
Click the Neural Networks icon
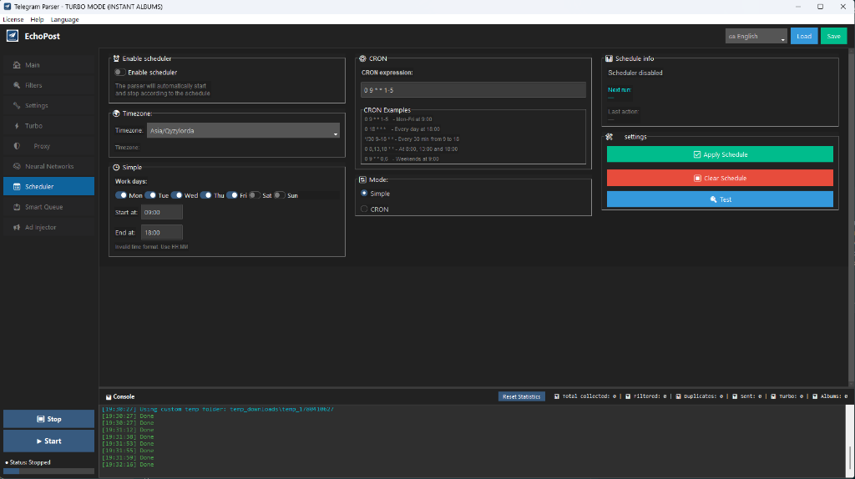17,166
